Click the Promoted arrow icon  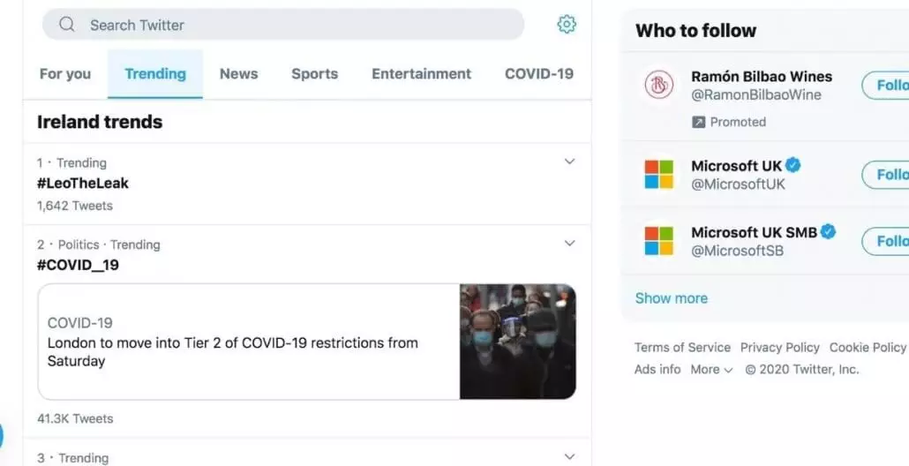tap(699, 122)
